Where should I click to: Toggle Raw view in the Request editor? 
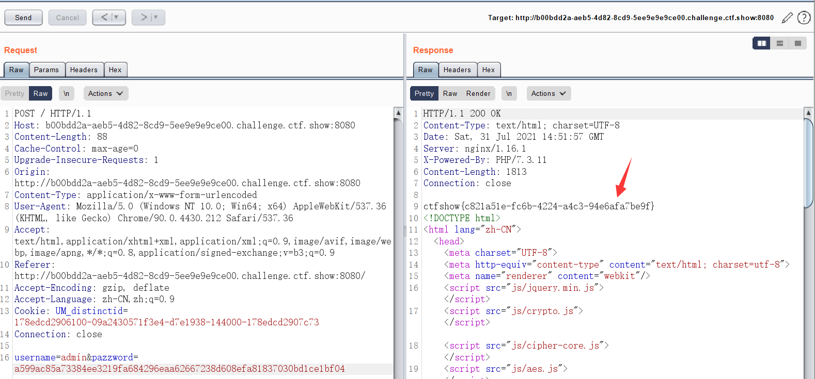point(41,93)
